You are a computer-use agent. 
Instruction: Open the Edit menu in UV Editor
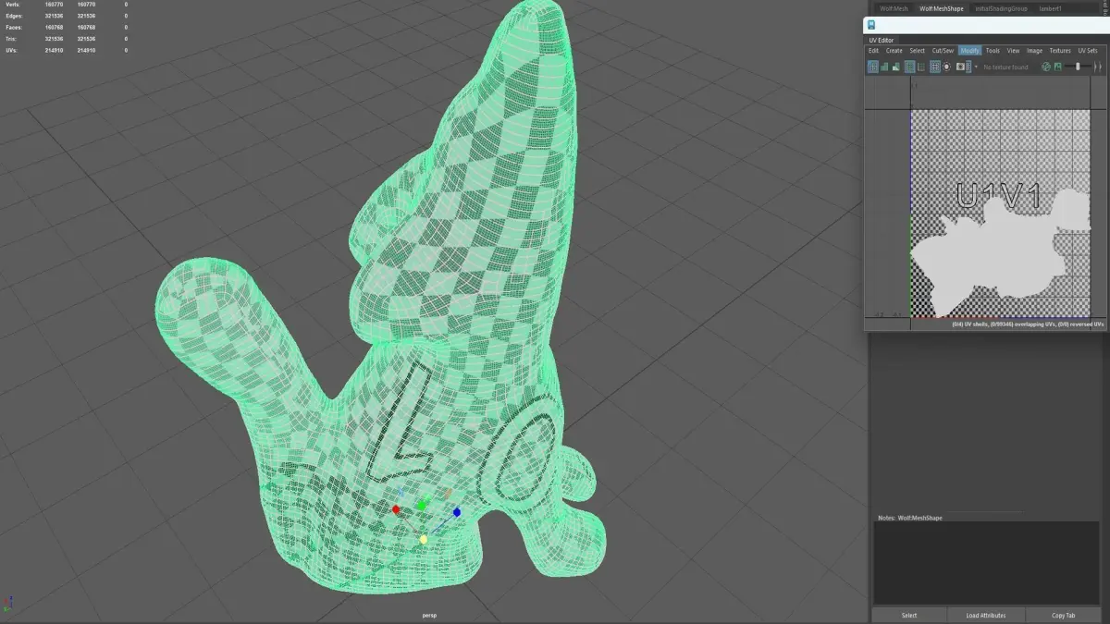tap(873, 51)
